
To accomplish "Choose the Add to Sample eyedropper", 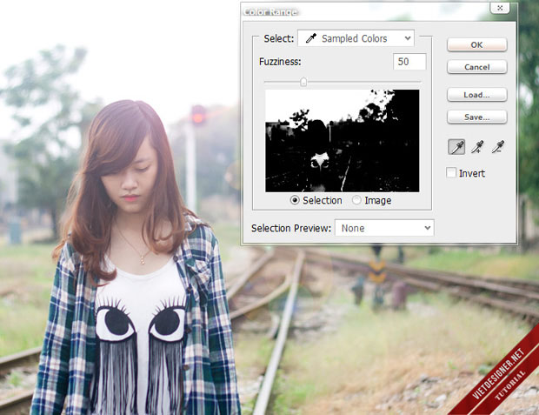I will coord(477,147).
